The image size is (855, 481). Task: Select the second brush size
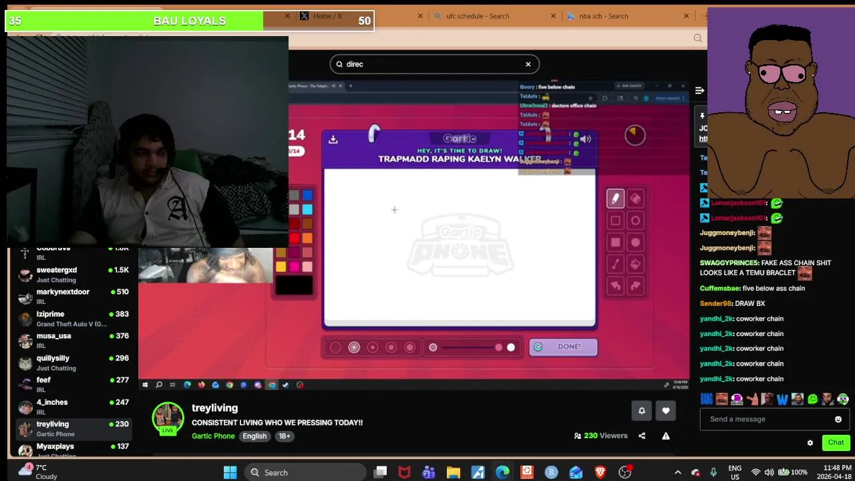pos(354,347)
